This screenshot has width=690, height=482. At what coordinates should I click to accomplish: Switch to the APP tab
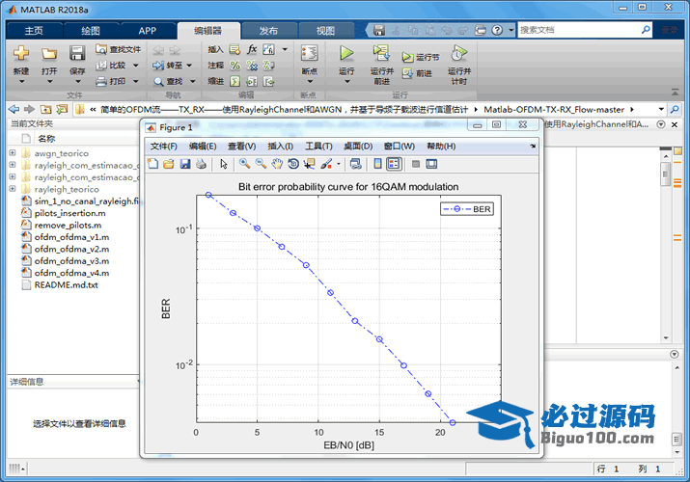coord(147,31)
